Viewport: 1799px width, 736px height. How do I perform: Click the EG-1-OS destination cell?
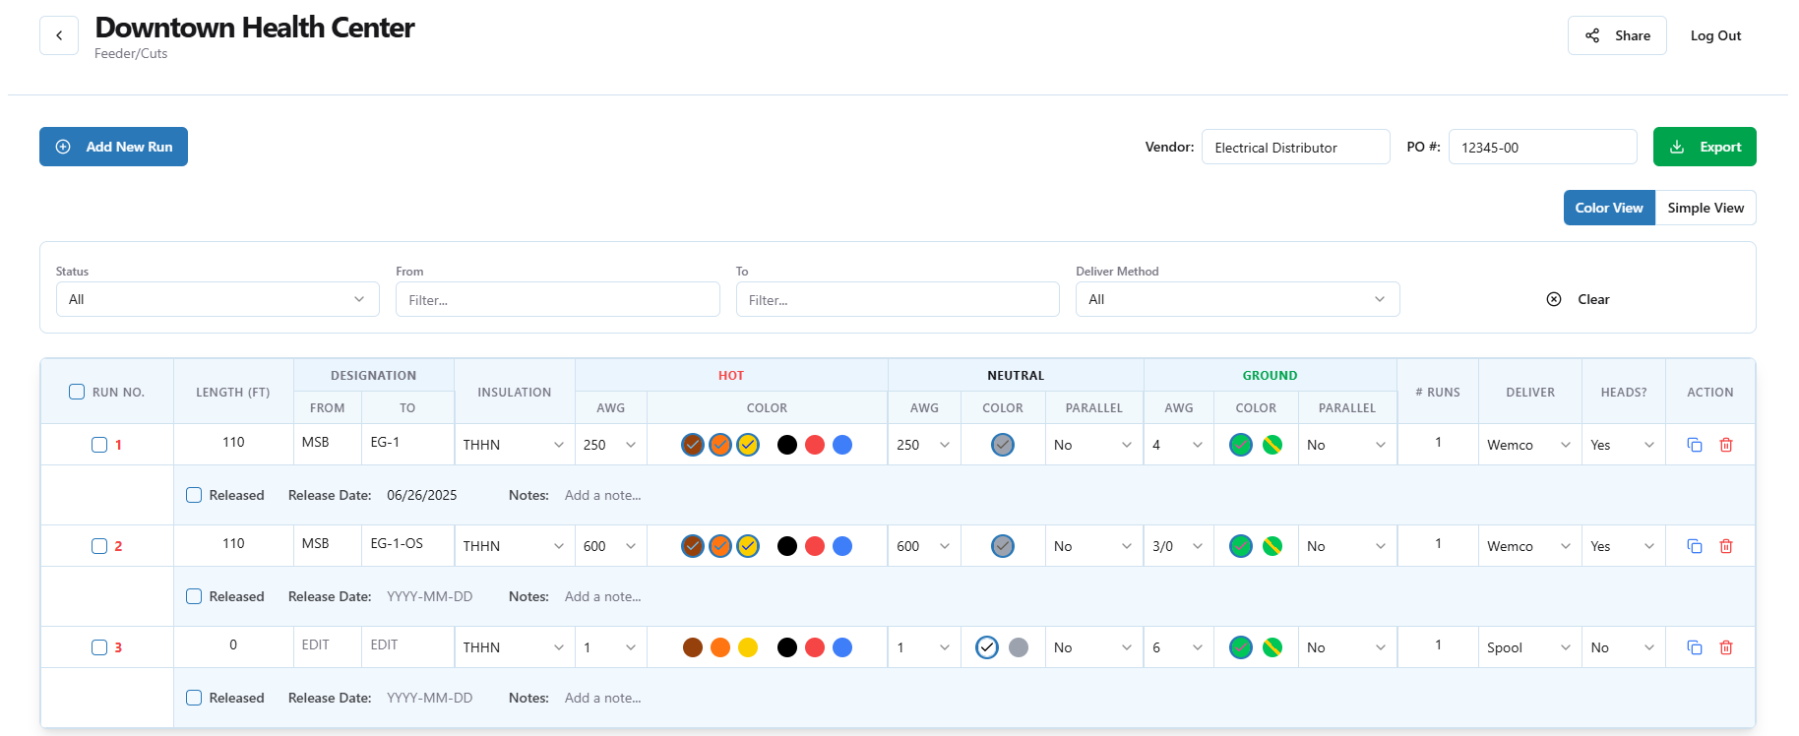407,543
